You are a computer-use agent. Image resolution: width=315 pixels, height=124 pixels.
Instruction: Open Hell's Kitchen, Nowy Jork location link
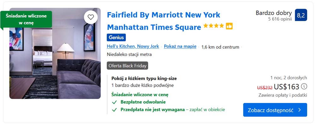[133, 46]
